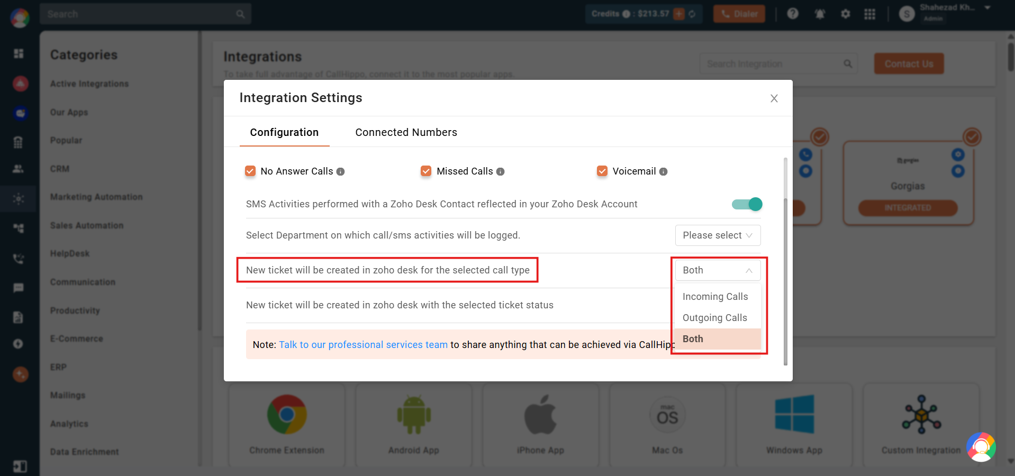This screenshot has width=1015, height=476.
Task: Select the CRM category
Action: (x=60, y=169)
